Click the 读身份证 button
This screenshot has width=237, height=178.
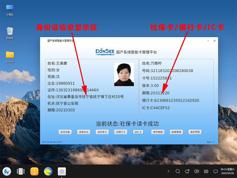coord(84,132)
